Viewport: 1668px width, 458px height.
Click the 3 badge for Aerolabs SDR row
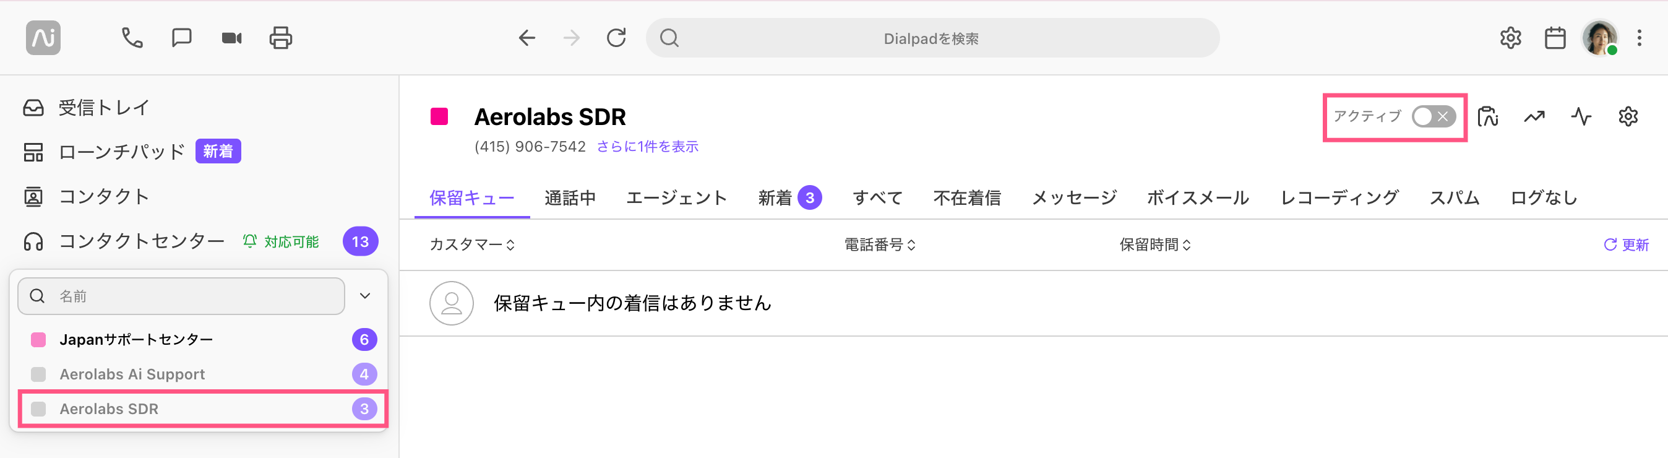pyautogui.click(x=364, y=408)
